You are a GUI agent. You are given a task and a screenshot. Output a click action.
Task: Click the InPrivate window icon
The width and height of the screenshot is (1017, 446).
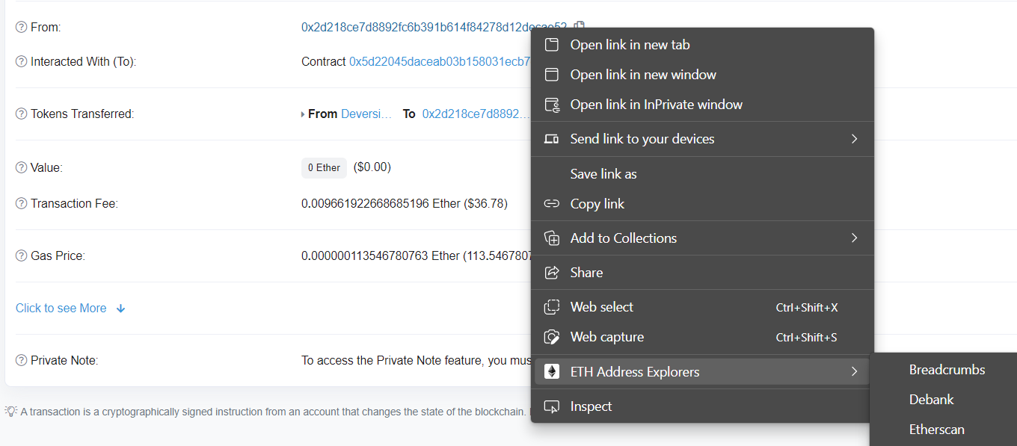[552, 105]
